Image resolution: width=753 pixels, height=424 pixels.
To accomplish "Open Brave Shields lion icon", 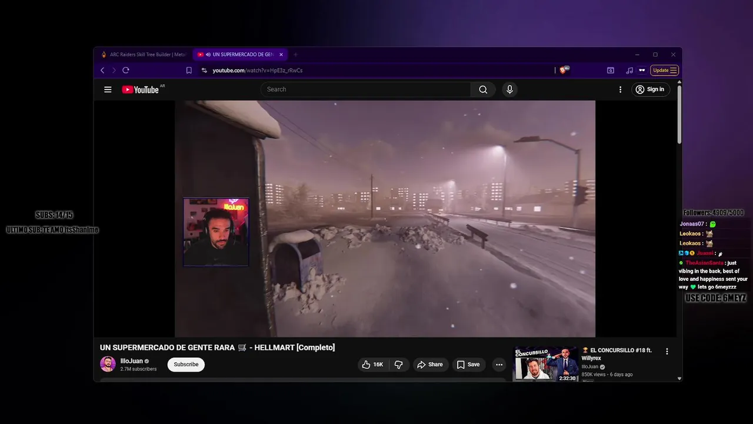I will pyautogui.click(x=564, y=70).
